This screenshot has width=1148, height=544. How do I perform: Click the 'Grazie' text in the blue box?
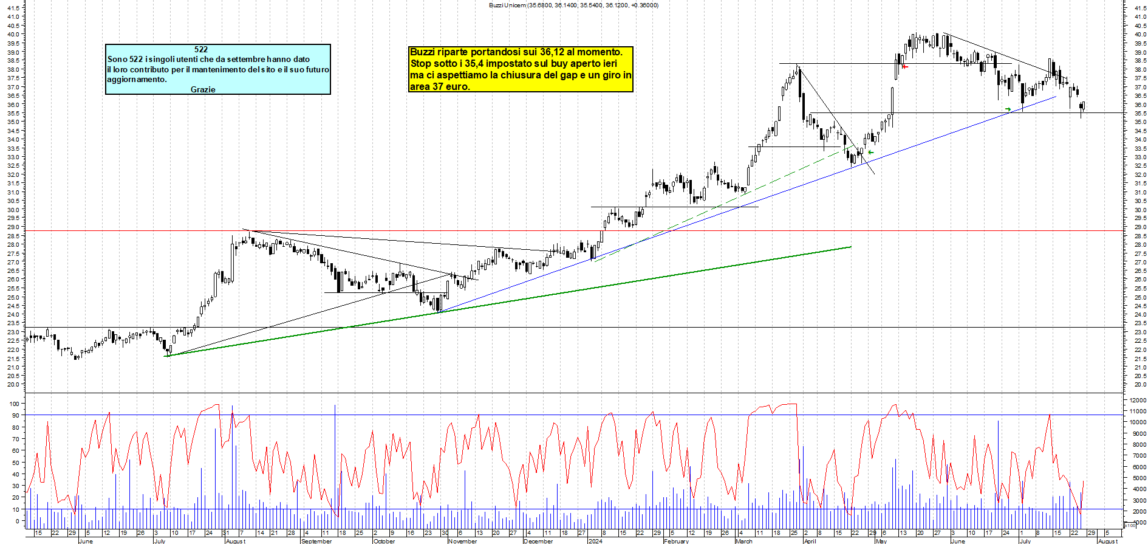203,89
